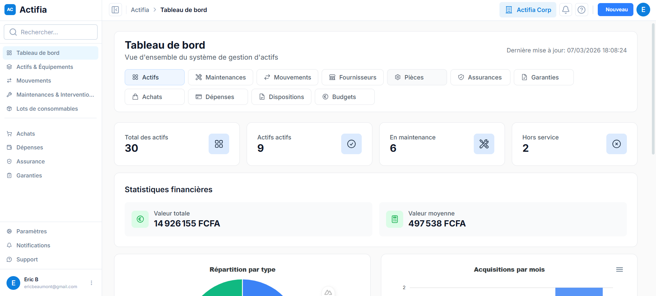This screenshot has width=656, height=296.
Task: Open the chart menu icon on Acquisitions par mois
Action: (x=619, y=270)
